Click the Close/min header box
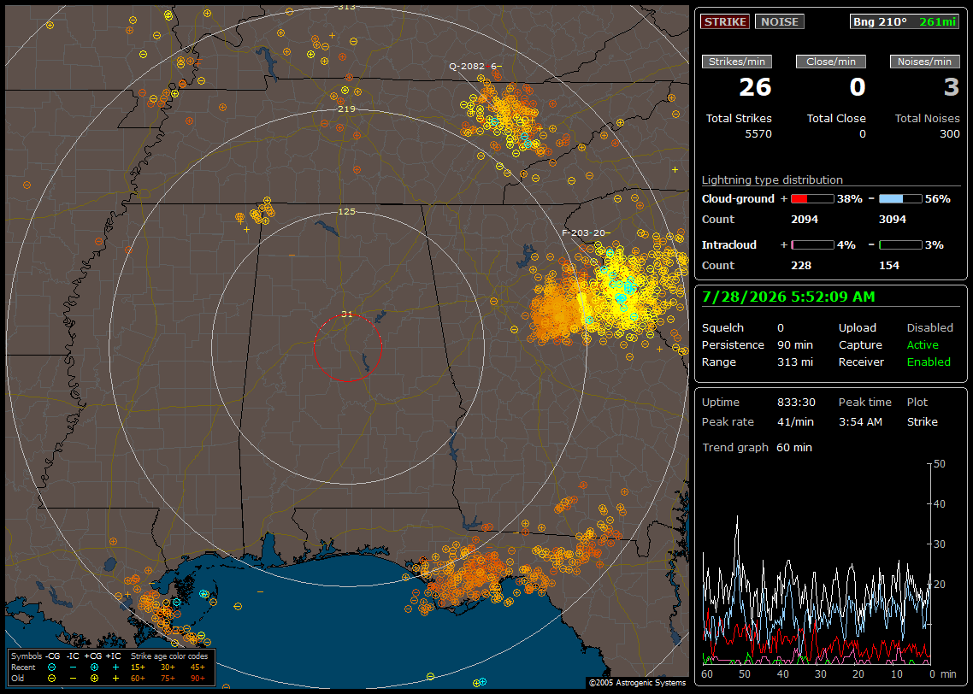 click(831, 62)
